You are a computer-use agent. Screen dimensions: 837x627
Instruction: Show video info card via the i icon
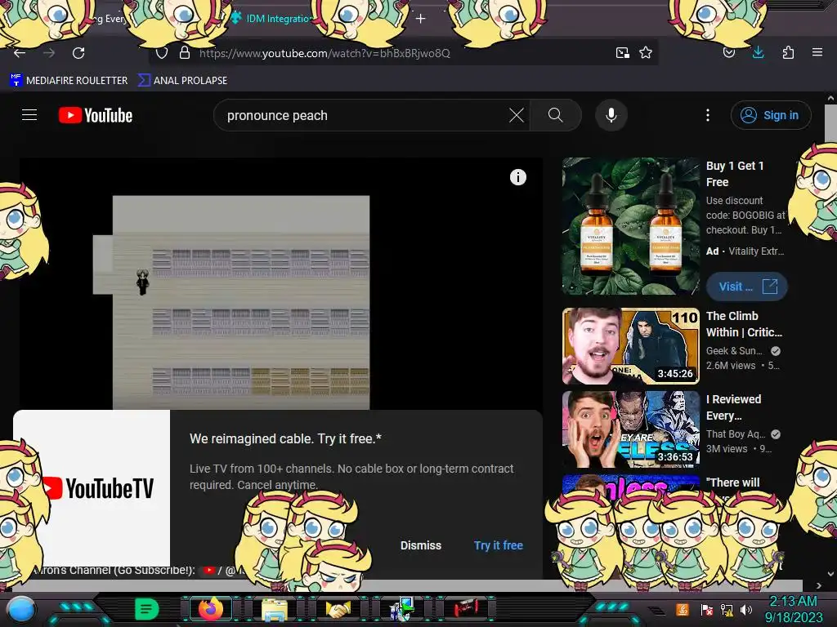517,177
